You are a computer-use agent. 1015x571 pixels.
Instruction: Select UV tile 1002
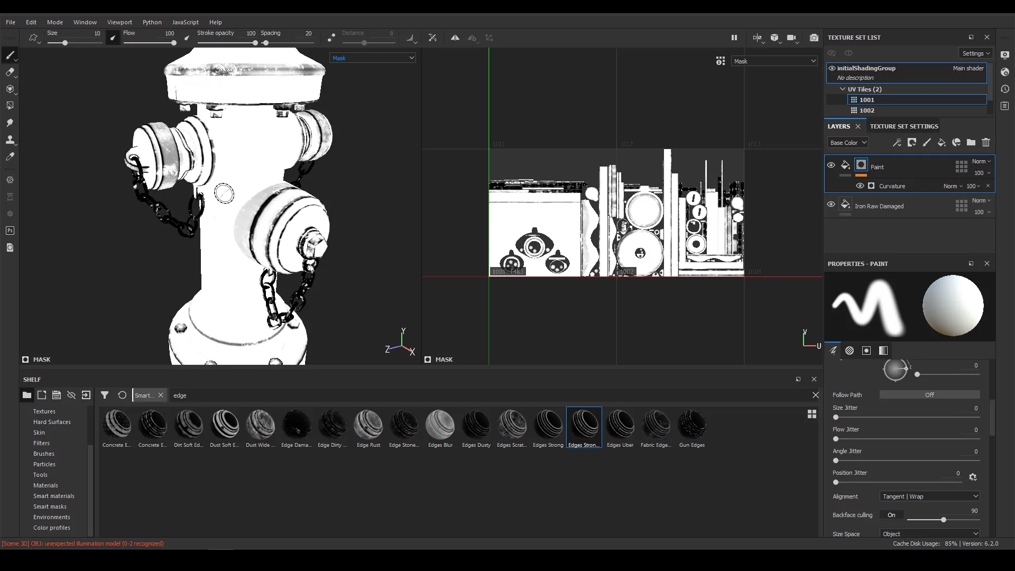click(x=917, y=110)
